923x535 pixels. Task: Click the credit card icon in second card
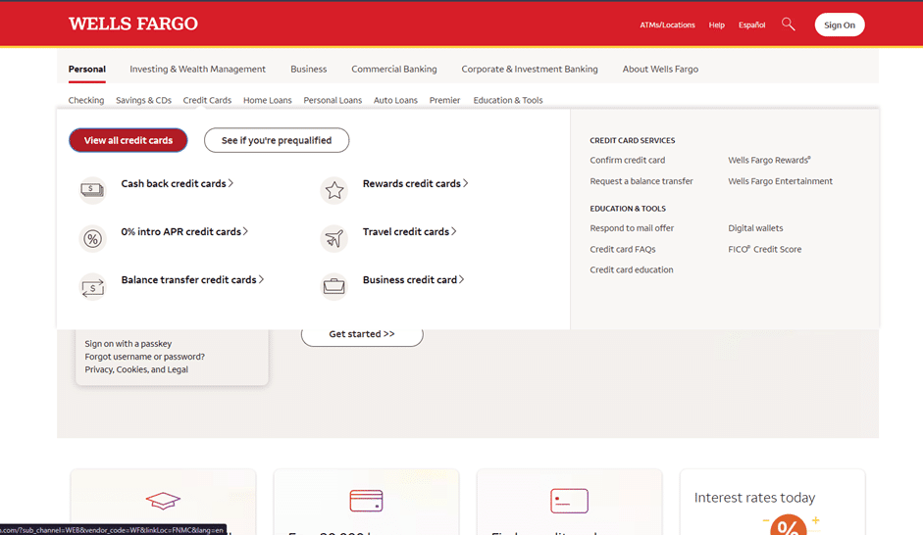(x=366, y=501)
